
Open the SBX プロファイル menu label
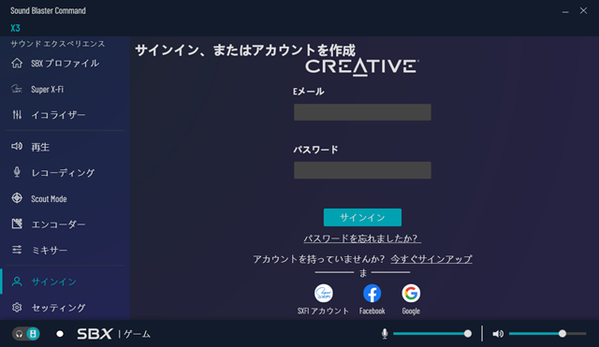point(65,64)
